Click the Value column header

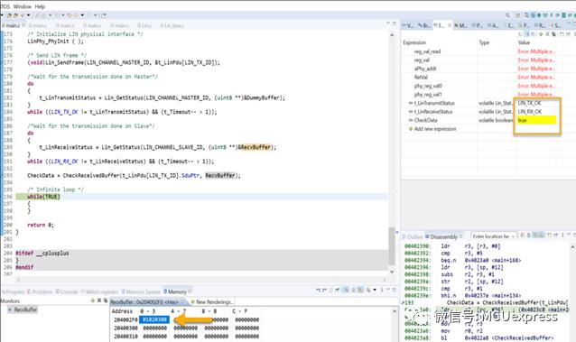pyautogui.click(x=524, y=42)
